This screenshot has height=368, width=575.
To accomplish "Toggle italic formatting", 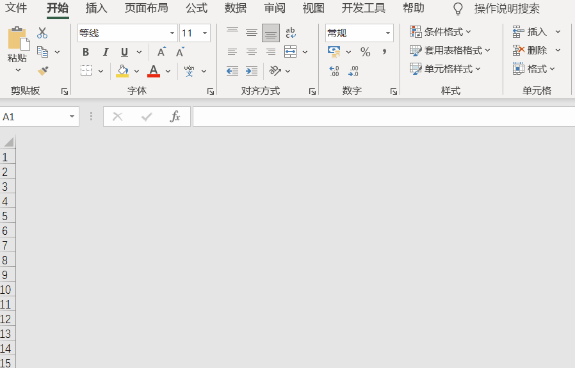I will click(x=106, y=52).
